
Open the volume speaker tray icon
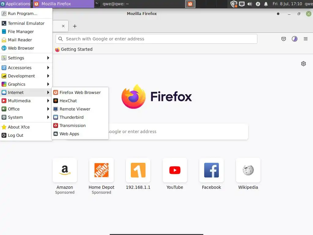(x=250, y=4)
